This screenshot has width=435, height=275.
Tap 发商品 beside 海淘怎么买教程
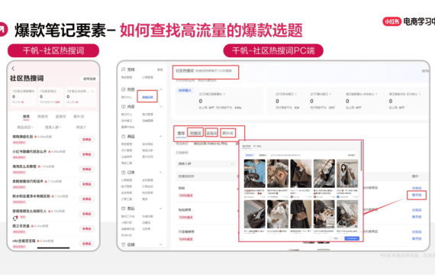pos(86,169)
